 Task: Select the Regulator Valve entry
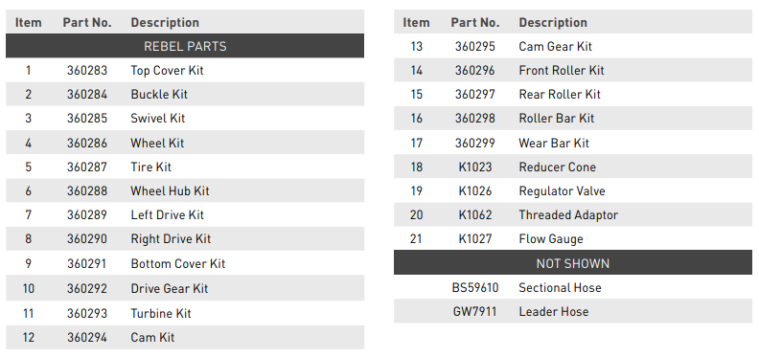coord(562,190)
